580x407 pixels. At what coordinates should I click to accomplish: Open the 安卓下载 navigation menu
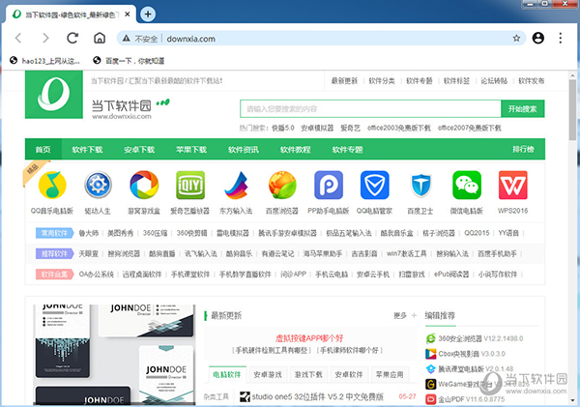[139, 150]
